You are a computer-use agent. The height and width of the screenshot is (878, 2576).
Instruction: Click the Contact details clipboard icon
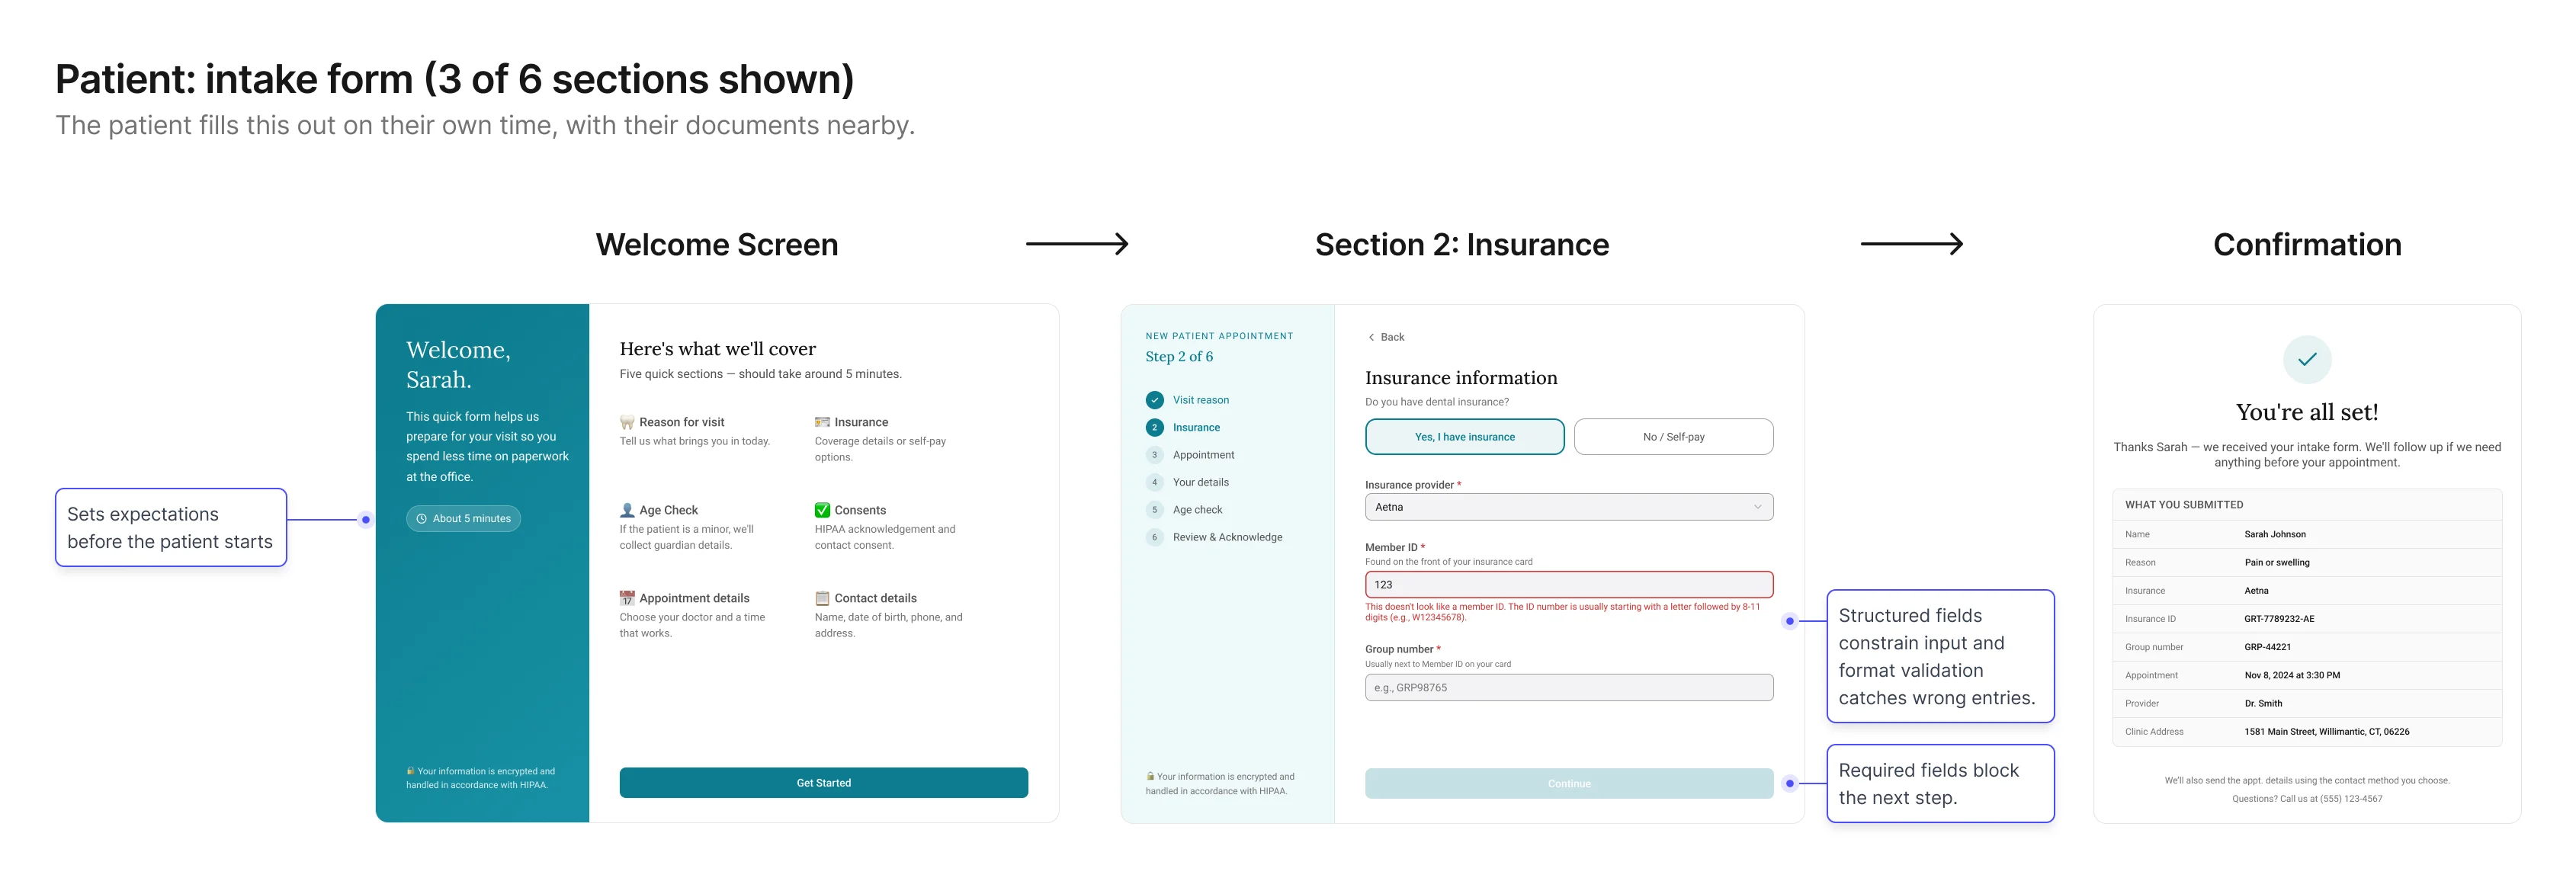point(822,598)
